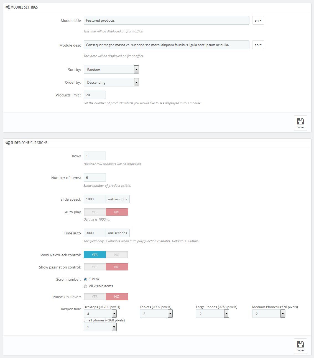
Task: Disable Show Next/Back control
Action: coord(117,254)
